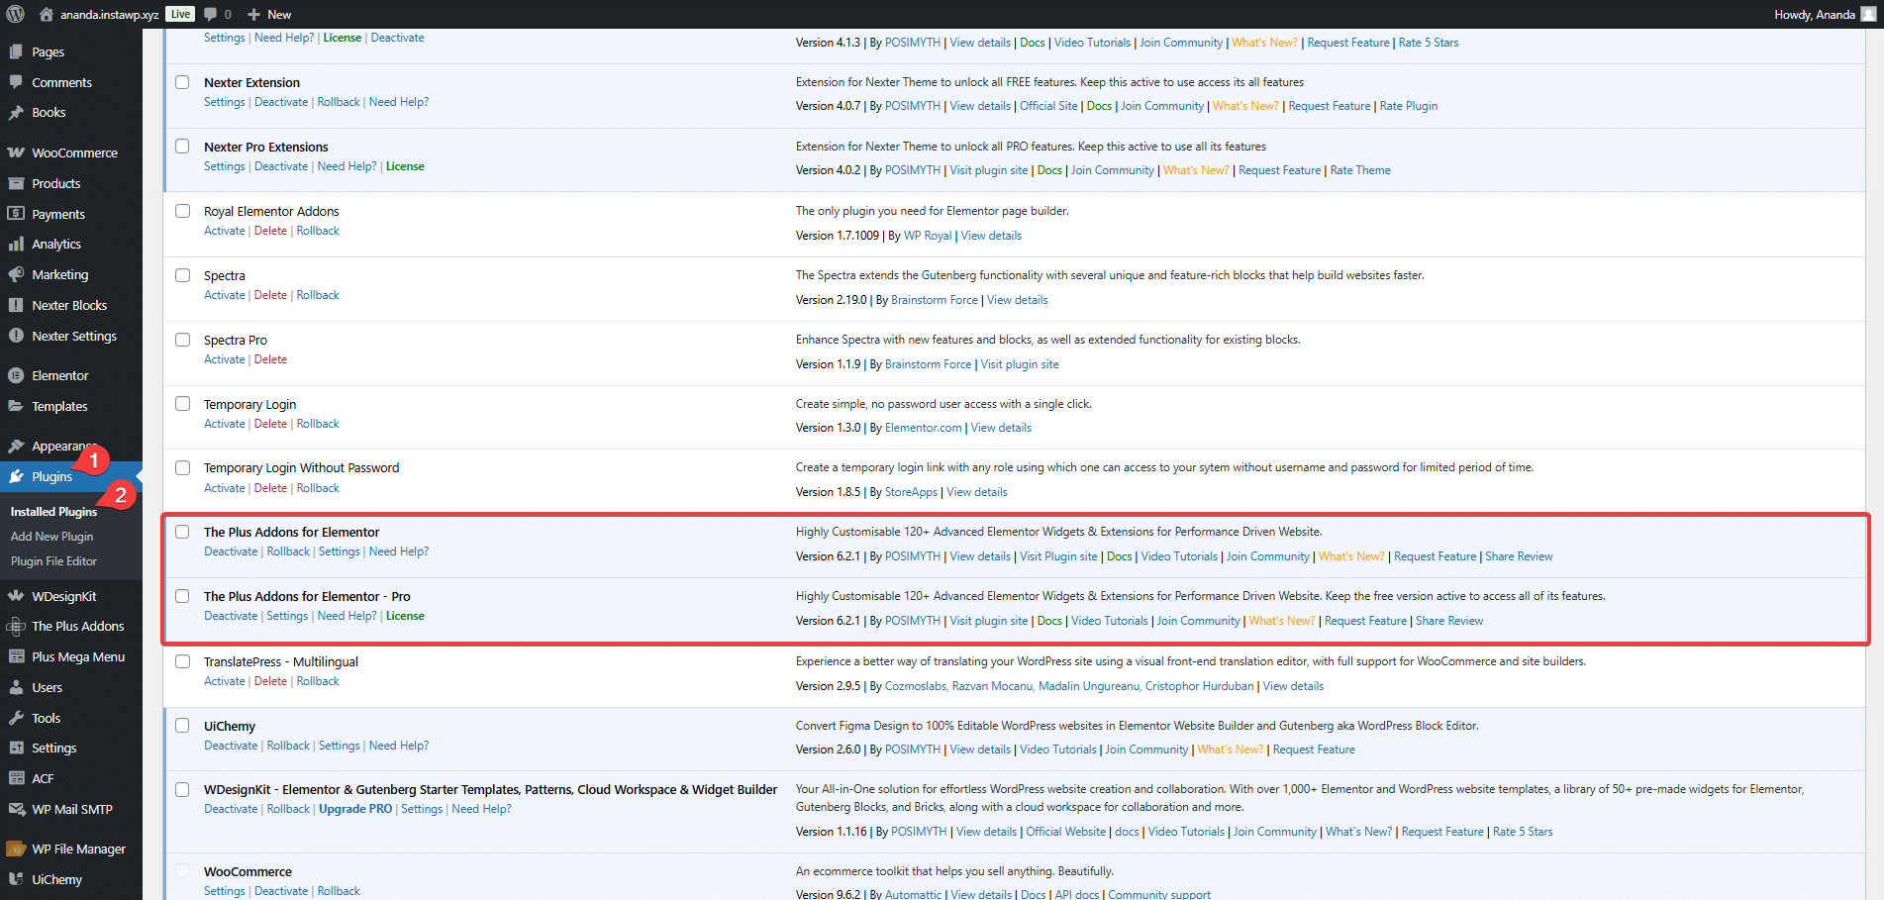Open Share Review link for Plus Addons Pro

pos(1449,621)
